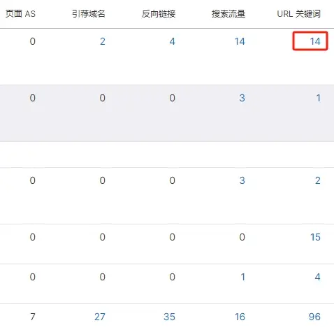This screenshot has width=334, height=330.
Task: Select 反向链接 0 in the 1-keyword row
Action: pos(173,98)
